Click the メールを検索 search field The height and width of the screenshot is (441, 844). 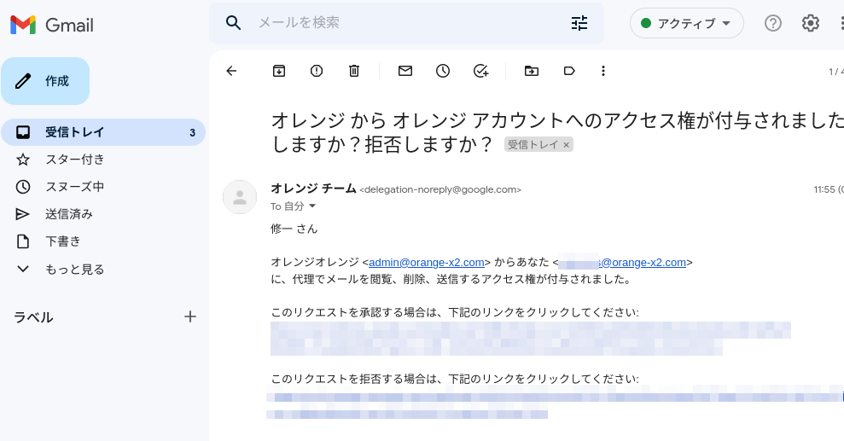point(401,23)
